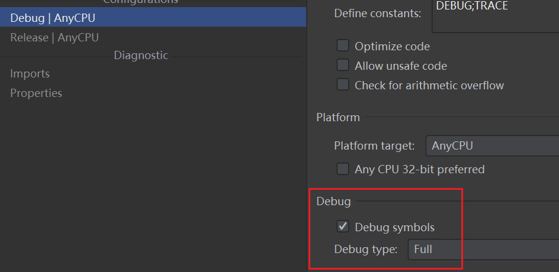The height and width of the screenshot is (272, 559).
Task: Click the Debug section header
Action: click(x=334, y=202)
